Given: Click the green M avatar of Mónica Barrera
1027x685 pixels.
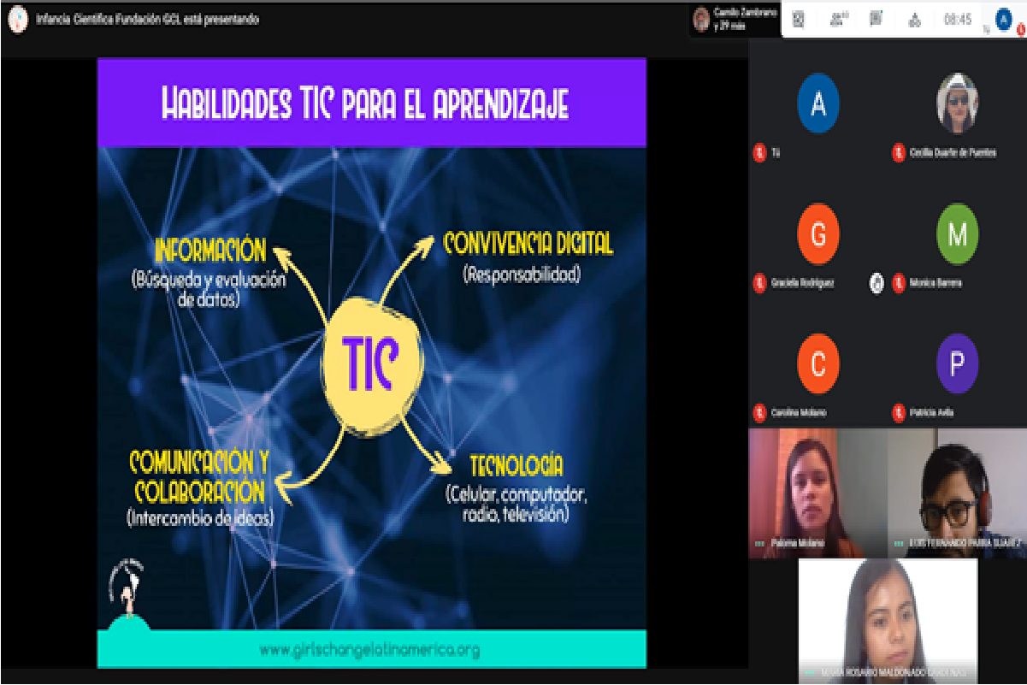Looking at the screenshot, I should [957, 233].
